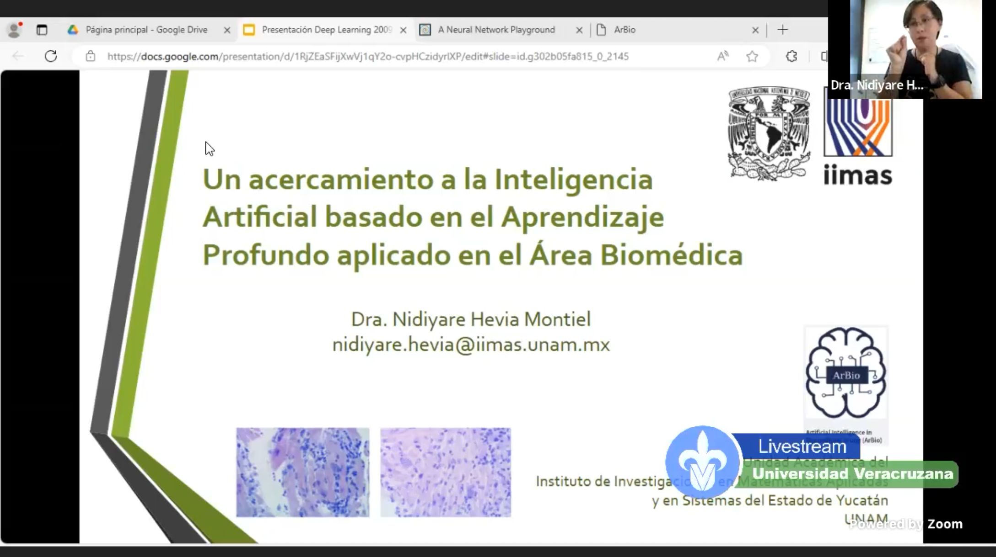Reload the current page
This screenshot has height=557, width=996.
click(x=51, y=56)
